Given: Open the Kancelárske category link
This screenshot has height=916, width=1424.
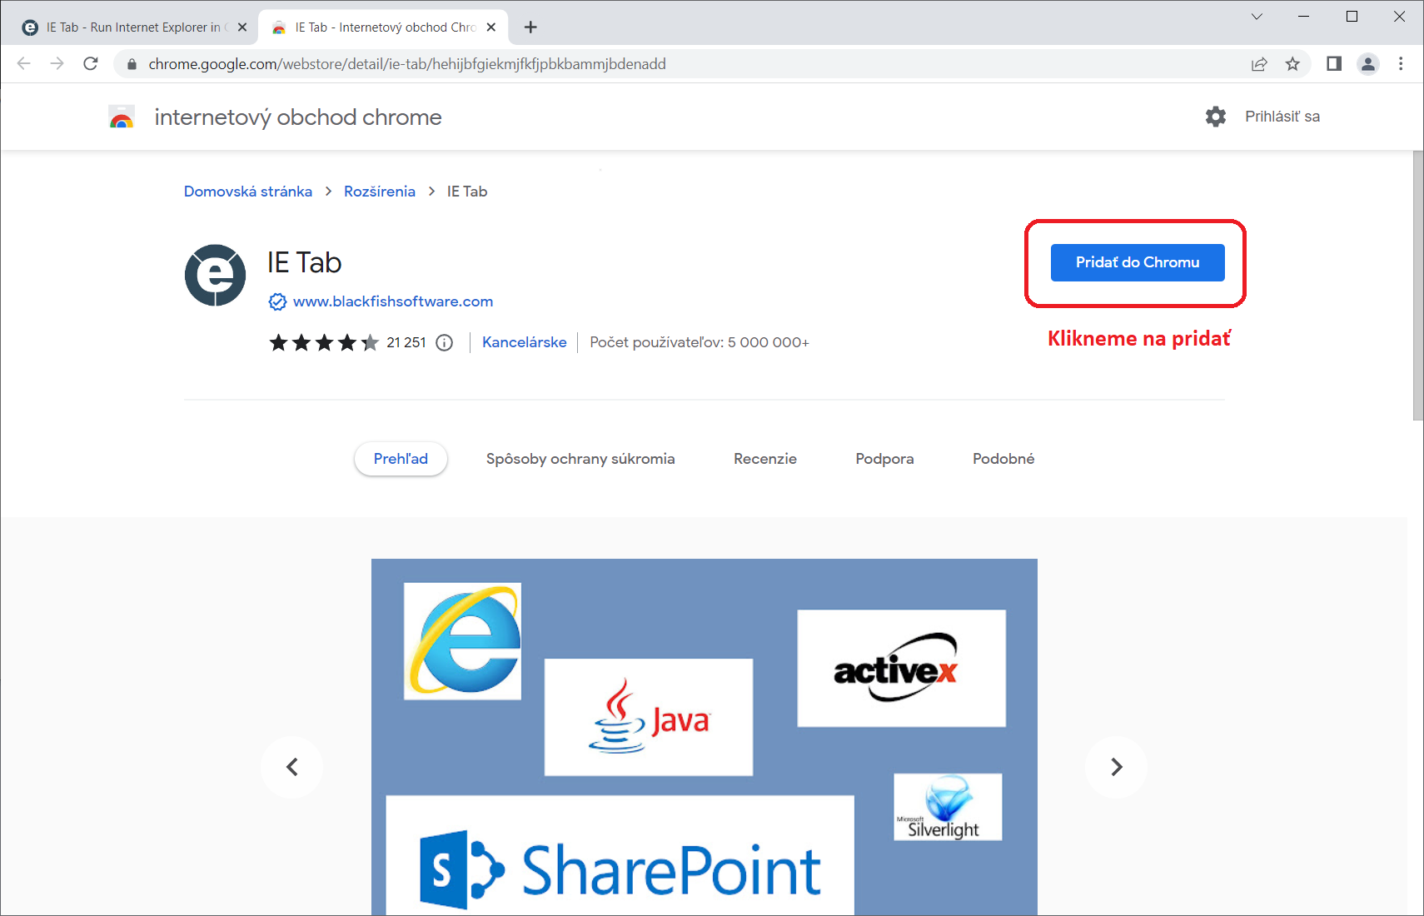Looking at the screenshot, I should (x=525, y=342).
